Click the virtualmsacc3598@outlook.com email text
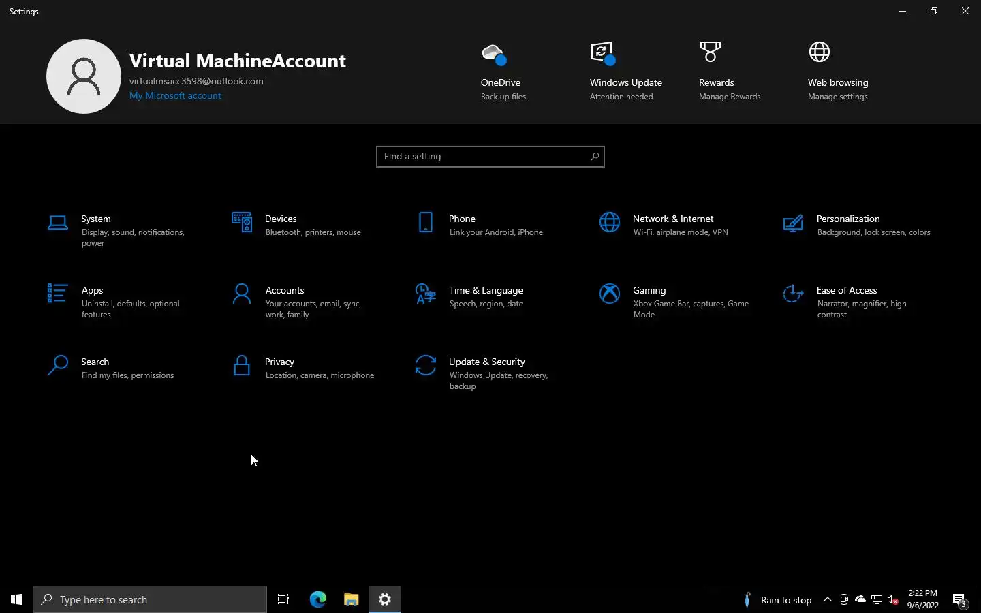Image resolution: width=981 pixels, height=613 pixels. point(196,81)
